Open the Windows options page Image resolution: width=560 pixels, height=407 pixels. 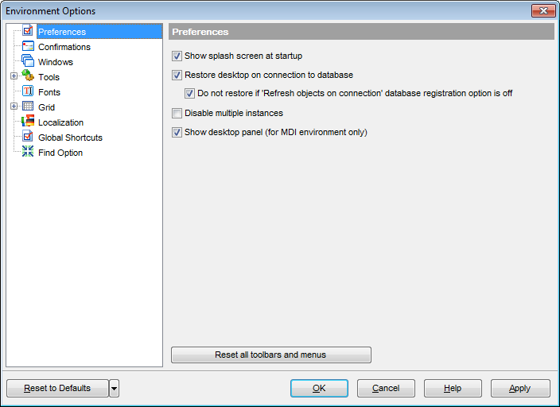56,62
